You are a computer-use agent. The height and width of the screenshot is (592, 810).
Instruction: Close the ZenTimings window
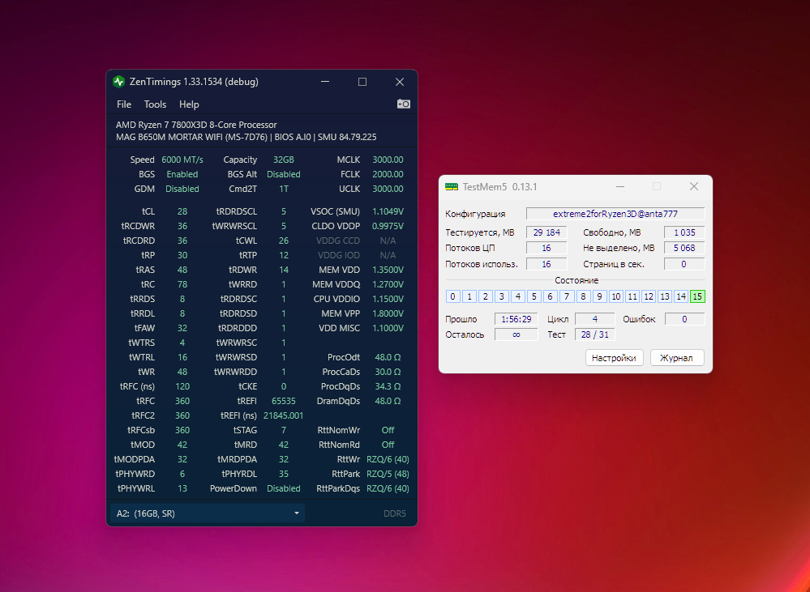(x=400, y=82)
